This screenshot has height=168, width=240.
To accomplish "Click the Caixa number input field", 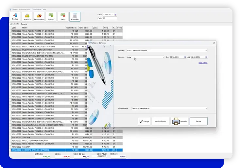I will [110, 18].
